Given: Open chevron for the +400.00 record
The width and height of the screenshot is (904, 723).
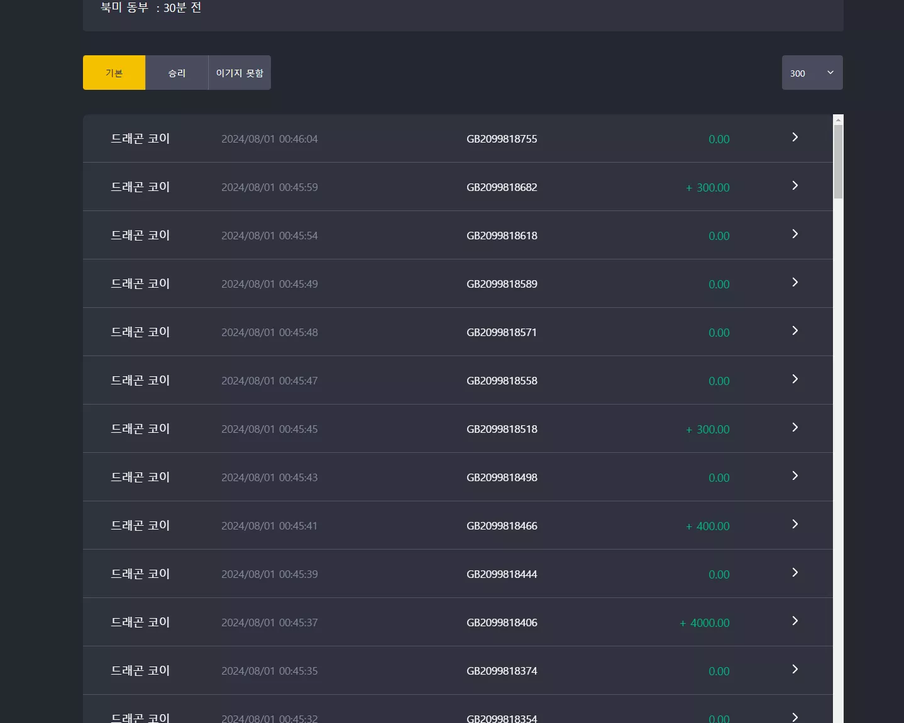Looking at the screenshot, I should 795,524.
